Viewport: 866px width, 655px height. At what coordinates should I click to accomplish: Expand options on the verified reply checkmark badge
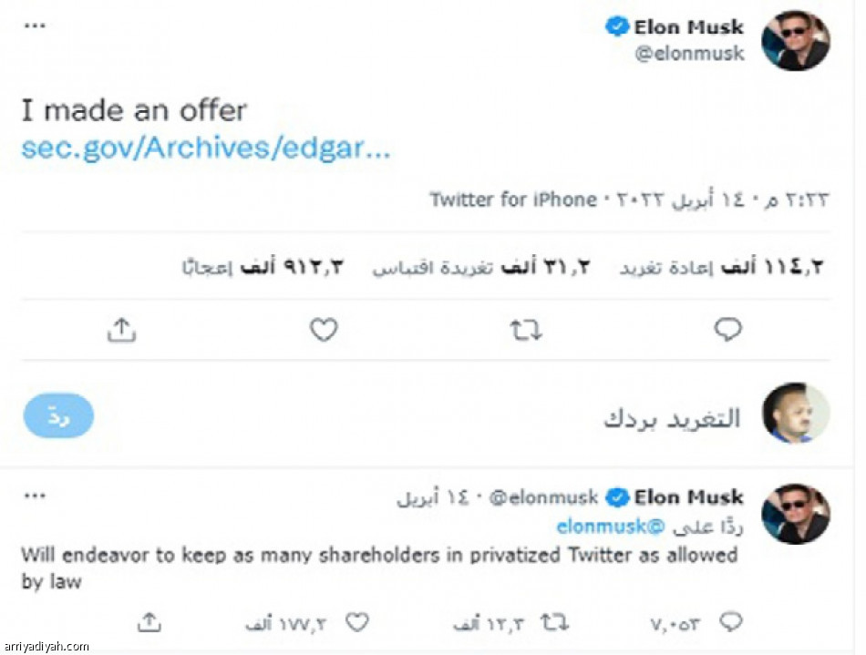coord(619,497)
